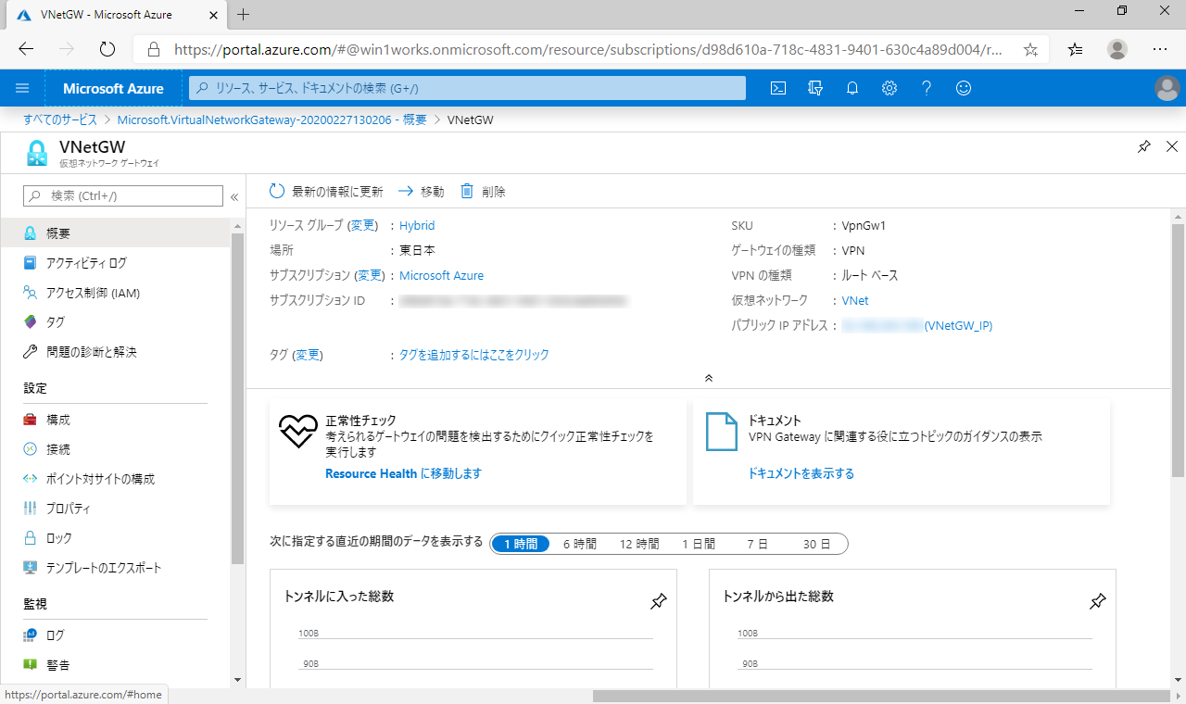Open the help question mark icon

(927, 88)
